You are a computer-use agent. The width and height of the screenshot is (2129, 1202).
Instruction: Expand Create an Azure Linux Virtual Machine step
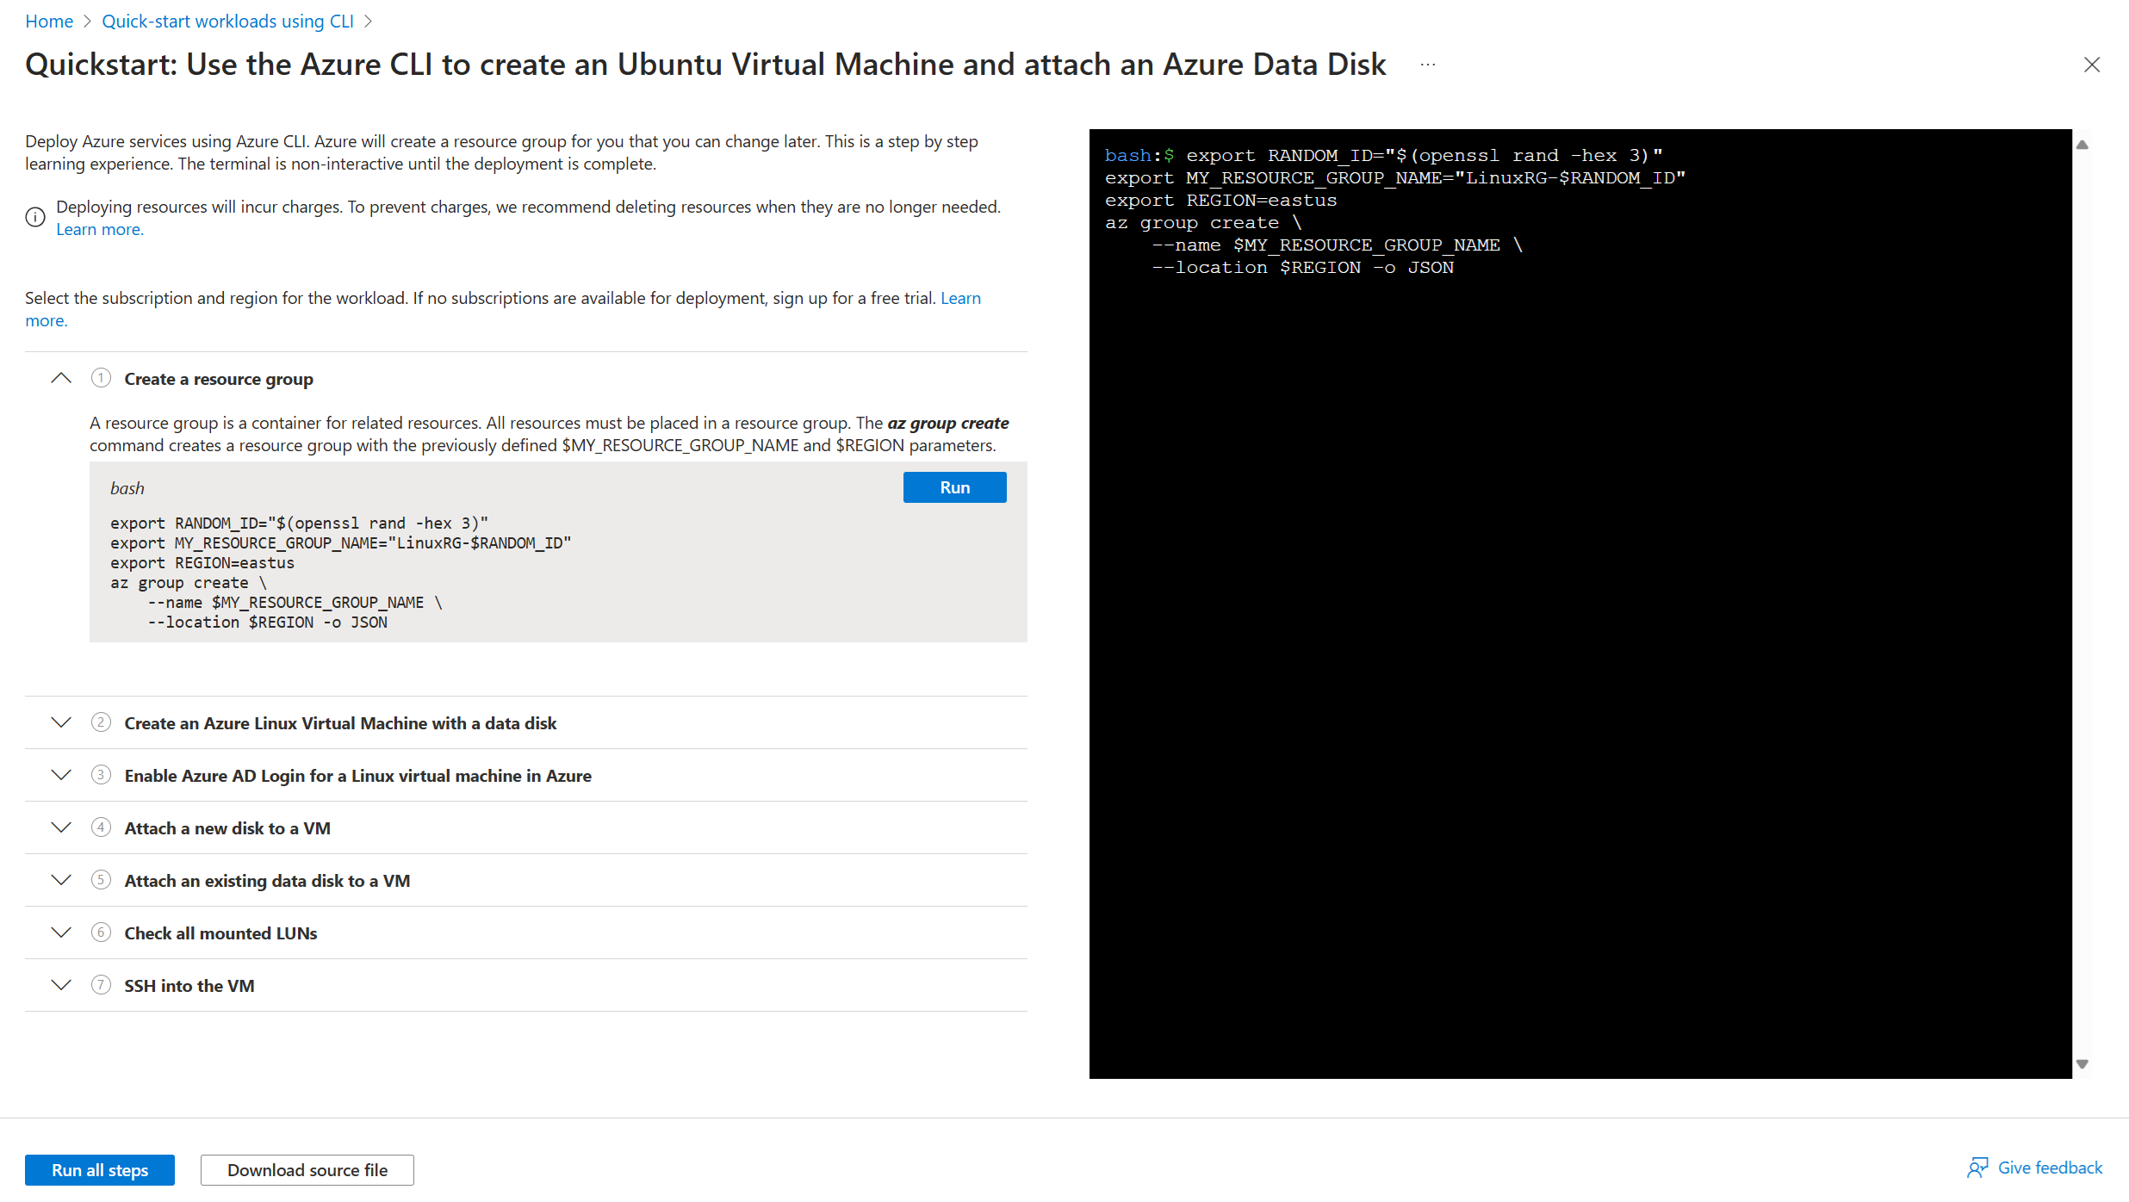tap(61, 722)
